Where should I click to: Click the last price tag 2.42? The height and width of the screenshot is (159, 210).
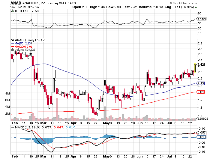[x=200, y=64]
